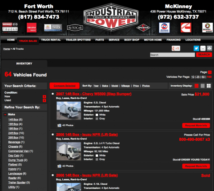Open photos icon for 2006 Isuzu NPR Call-for-Price listing
The height and width of the screenshot is (191, 214).
point(59,166)
